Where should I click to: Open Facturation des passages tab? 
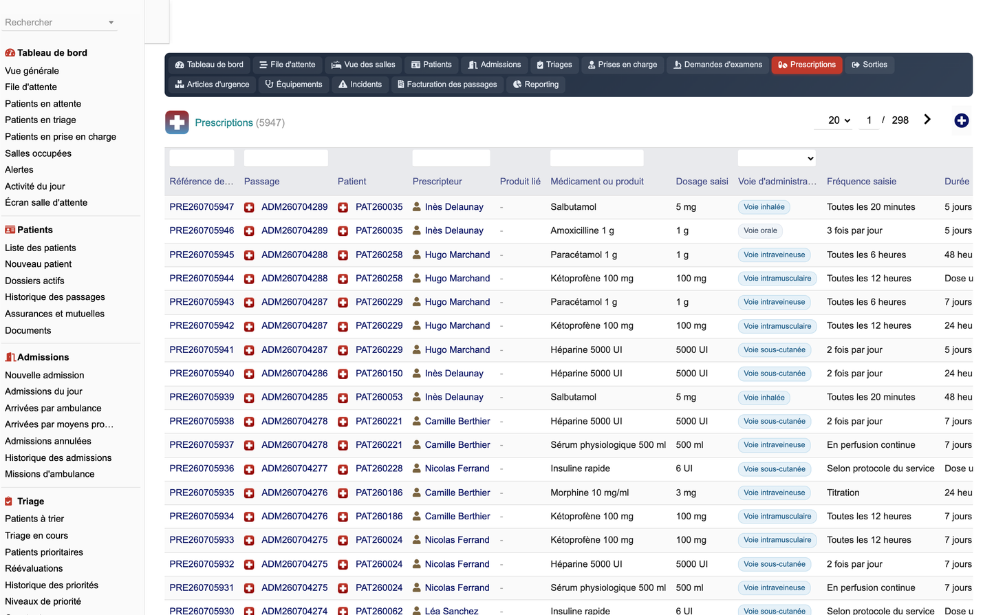pos(447,85)
